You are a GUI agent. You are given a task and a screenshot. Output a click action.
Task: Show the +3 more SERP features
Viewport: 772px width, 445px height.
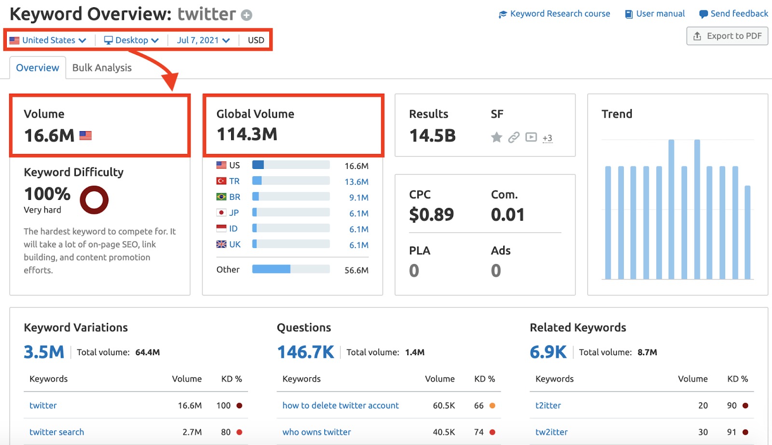pos(547,138)
